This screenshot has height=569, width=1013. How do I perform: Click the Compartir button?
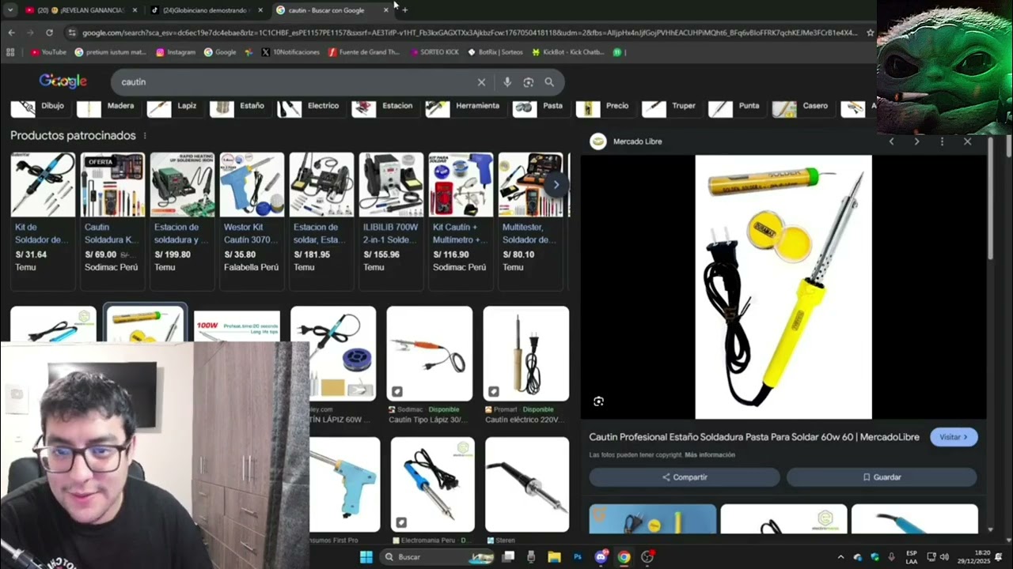(x=685, y=477)
